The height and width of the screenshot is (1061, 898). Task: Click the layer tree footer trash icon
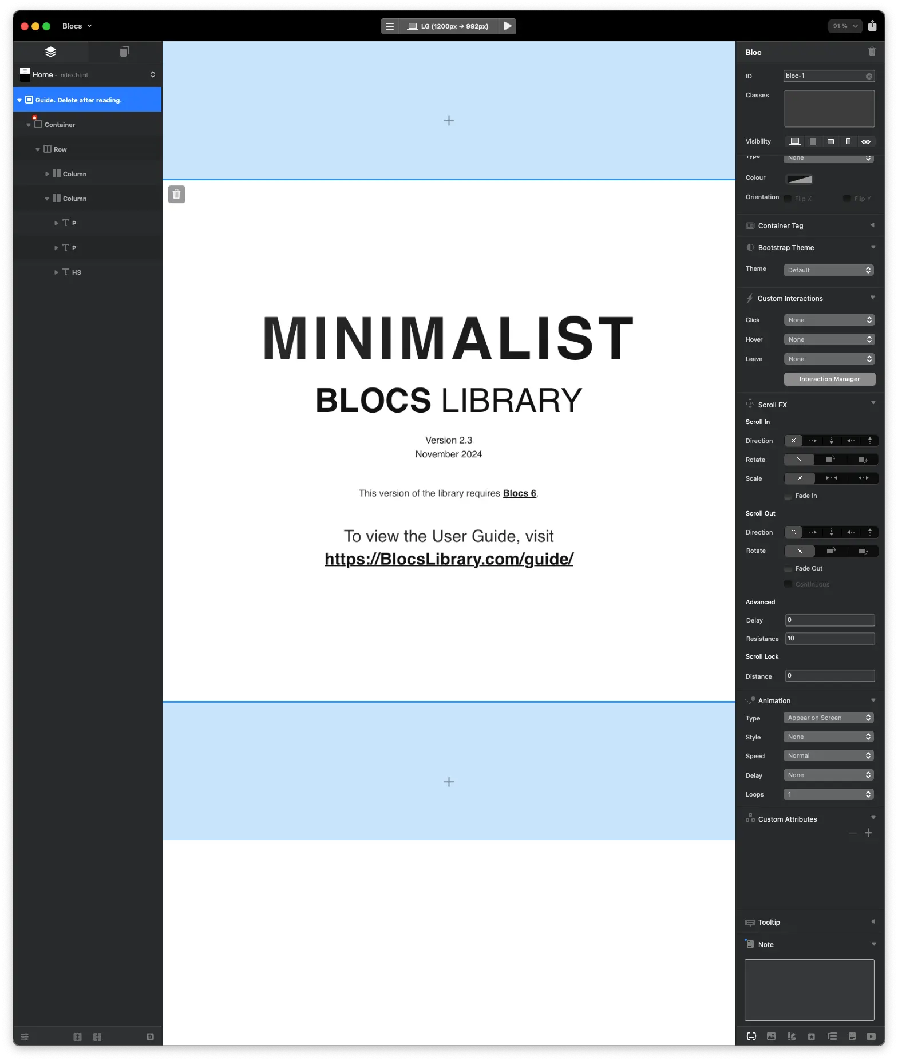point(150,1037)
